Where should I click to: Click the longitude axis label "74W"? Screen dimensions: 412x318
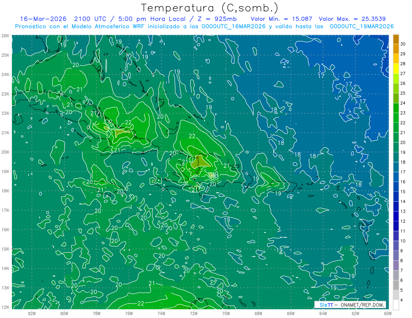click(161, 313)
